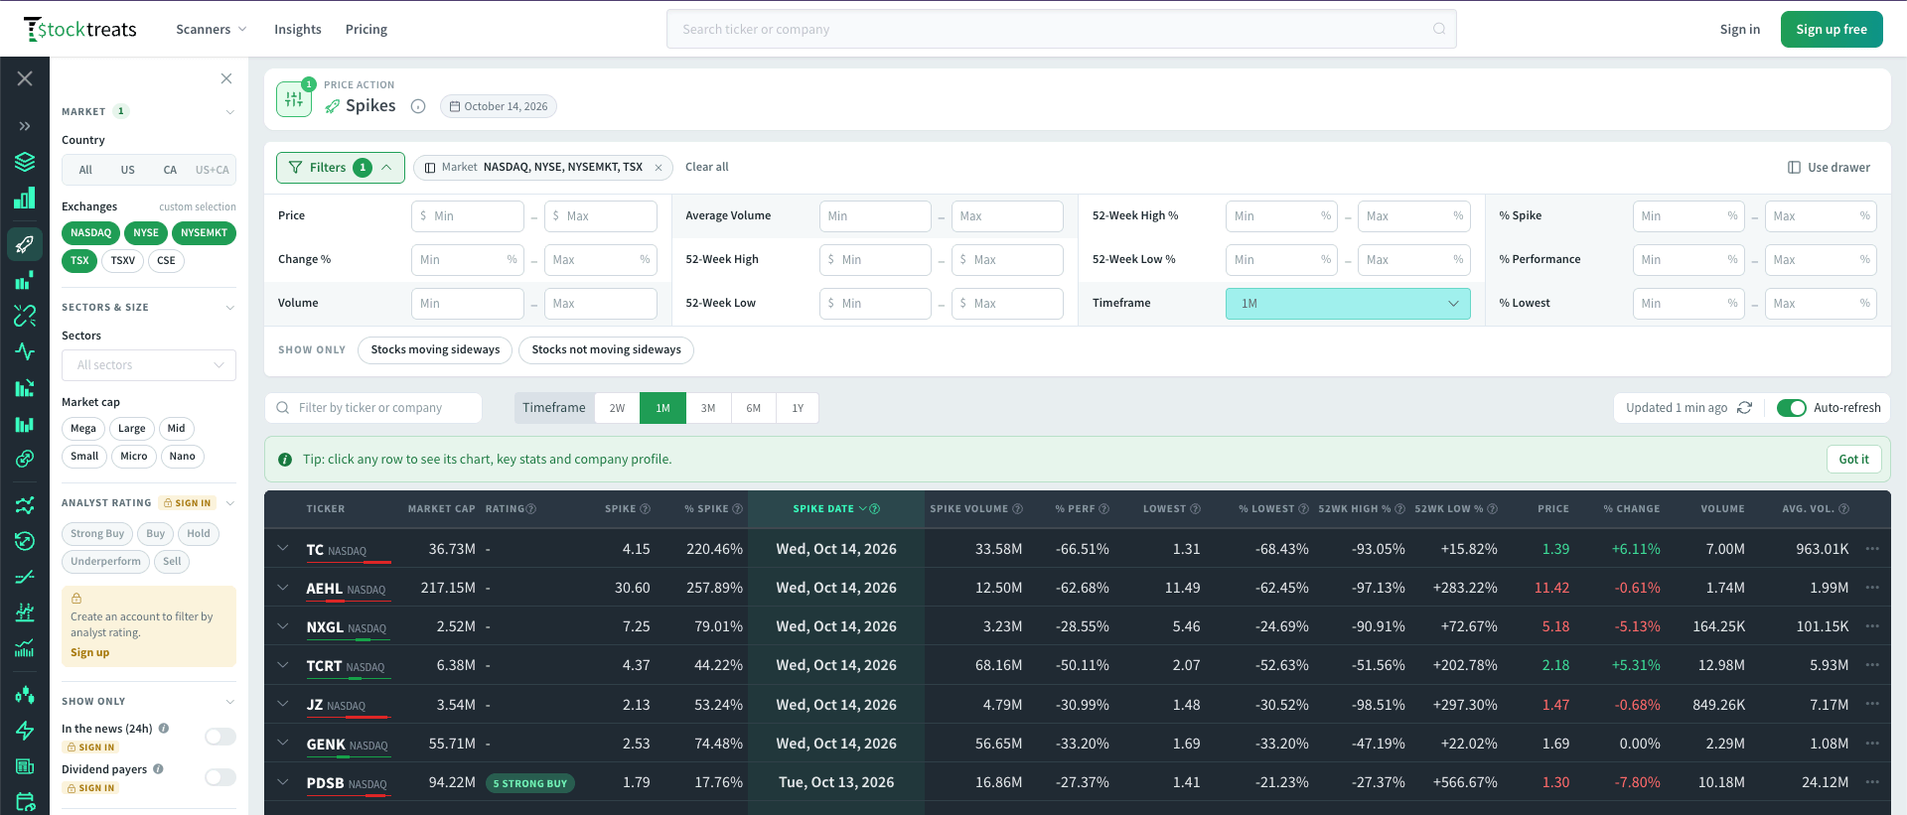The image size is (1907, 815).
Task: Click the Sign in link
Action: (x=1740, y=30)
